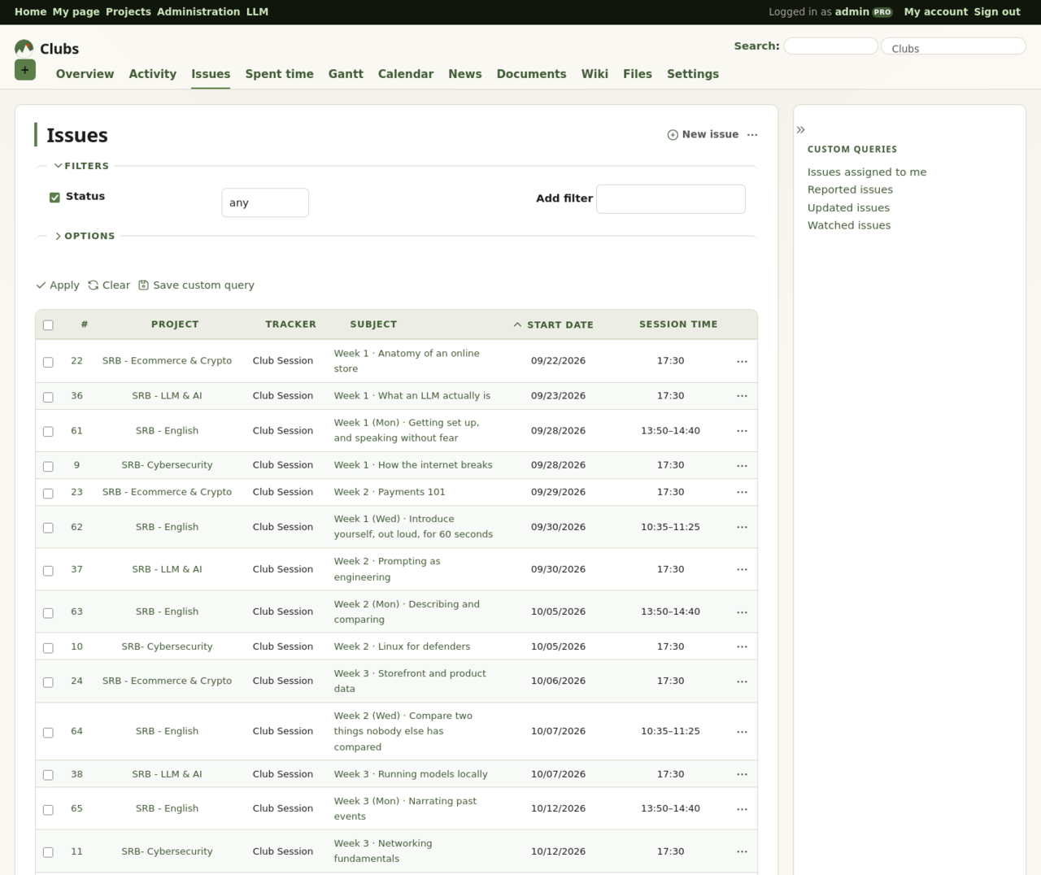This screenshot has height=875, width=1041.
Task: Open My account link
Action: coord(936,11)
